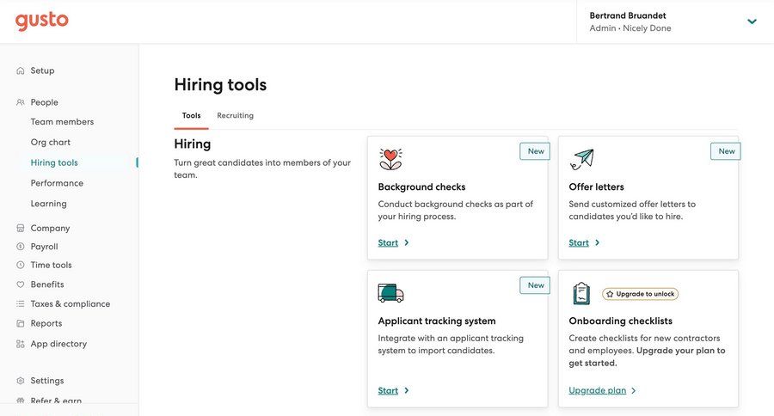Click the Gusto logo
The image size is (774, 416).
coord(42,21)
